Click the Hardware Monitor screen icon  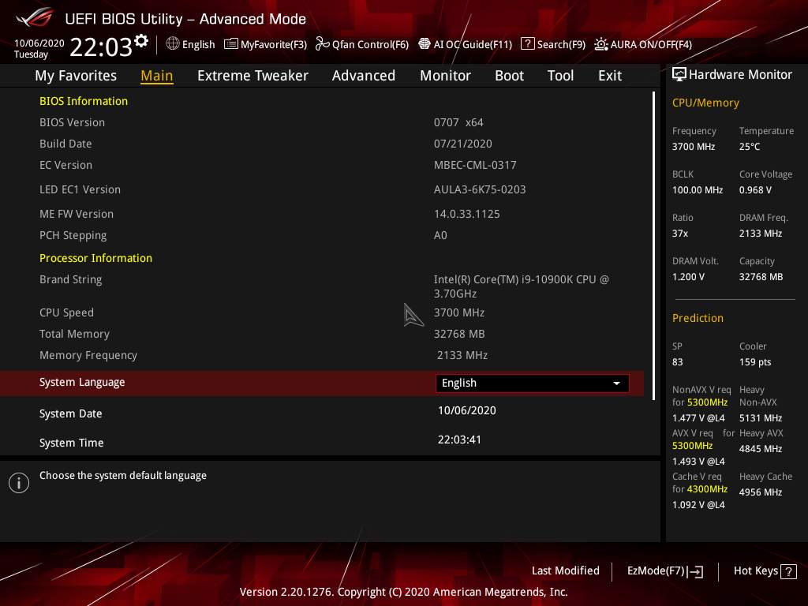pyautogui.click(x=679, y=74)
